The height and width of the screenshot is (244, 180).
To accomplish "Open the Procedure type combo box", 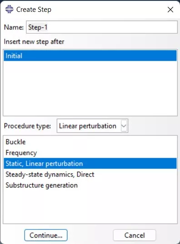I will (x=92, y=126).
